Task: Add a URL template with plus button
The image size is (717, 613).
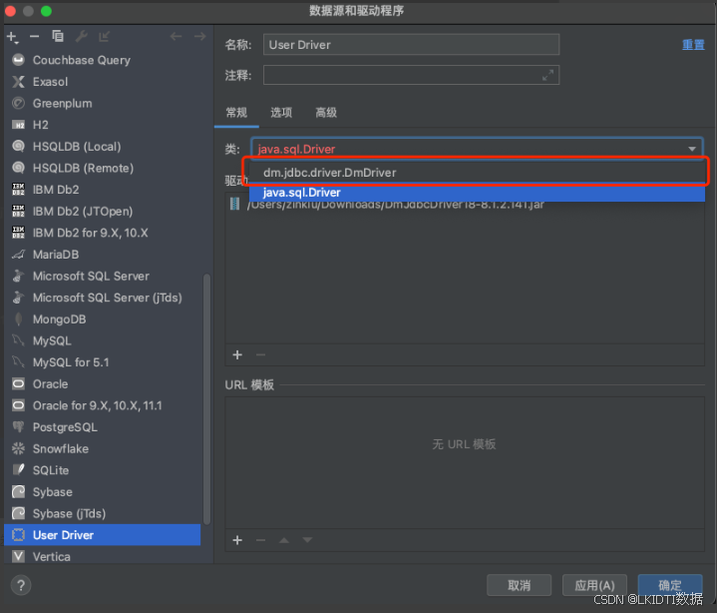Action: tap(237, 540)
